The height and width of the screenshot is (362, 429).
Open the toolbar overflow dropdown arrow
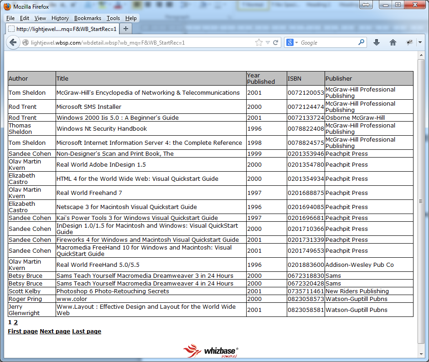(420, 42)
